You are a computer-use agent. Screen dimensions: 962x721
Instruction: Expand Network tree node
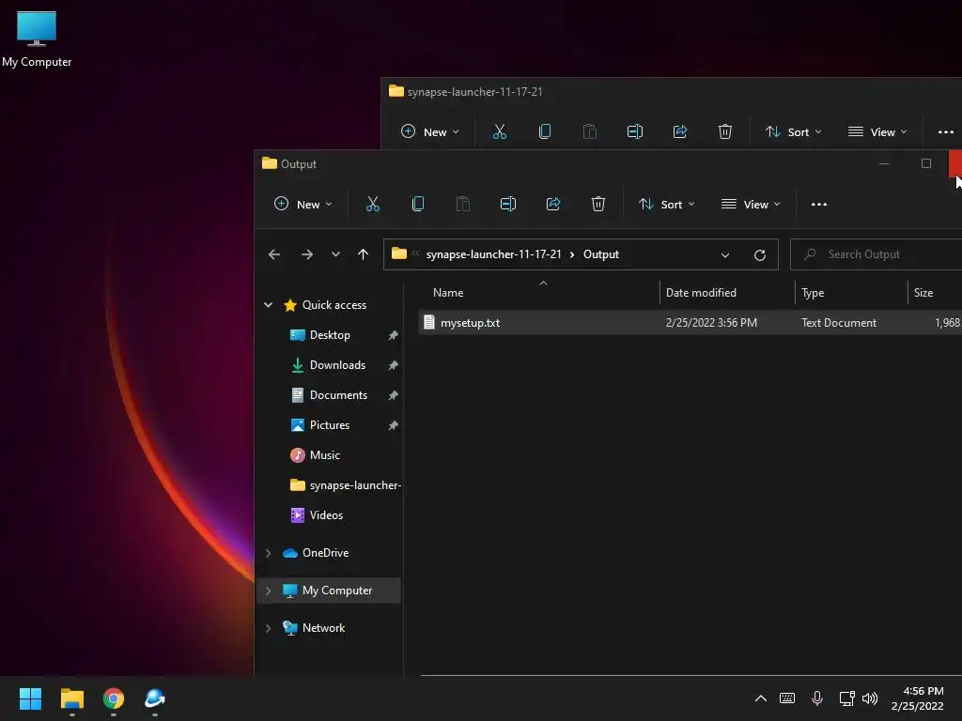(x=268, y=628)
